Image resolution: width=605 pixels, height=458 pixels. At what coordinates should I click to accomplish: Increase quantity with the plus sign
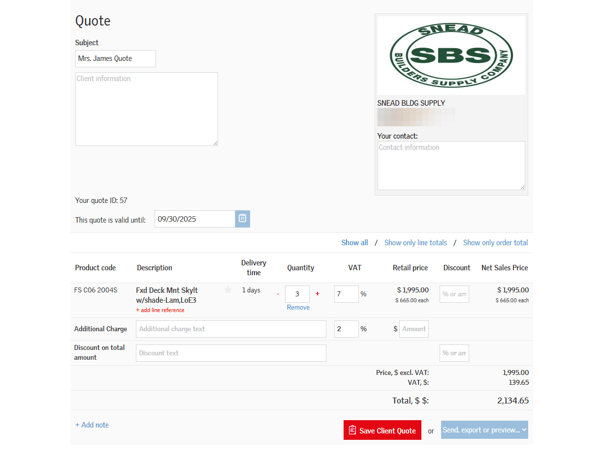(x=317, y=293)
